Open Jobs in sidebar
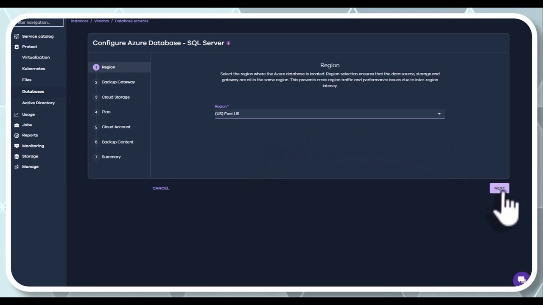The width and height of the screenshot is (543, 305). tap(27, 125)
